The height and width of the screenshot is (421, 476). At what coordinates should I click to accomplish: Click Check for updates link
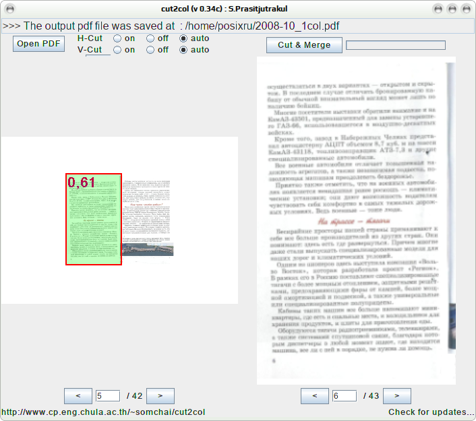[x=431, y=412]
